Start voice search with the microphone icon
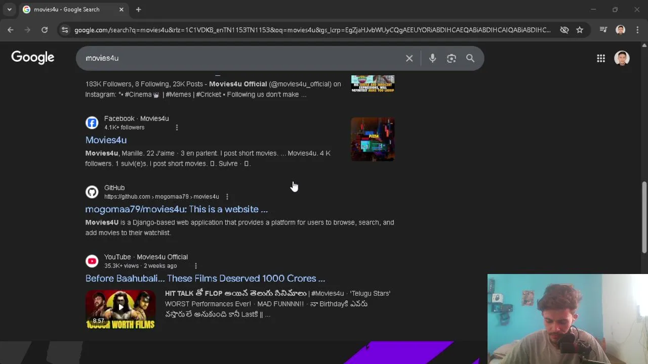 432,58
